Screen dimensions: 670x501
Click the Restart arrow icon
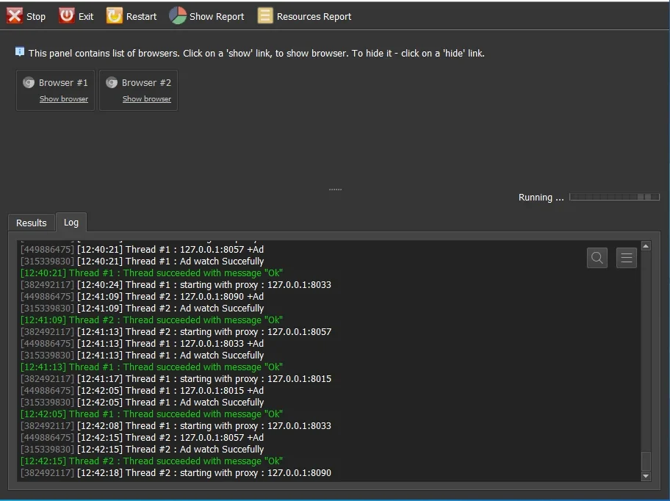(115, 16)
